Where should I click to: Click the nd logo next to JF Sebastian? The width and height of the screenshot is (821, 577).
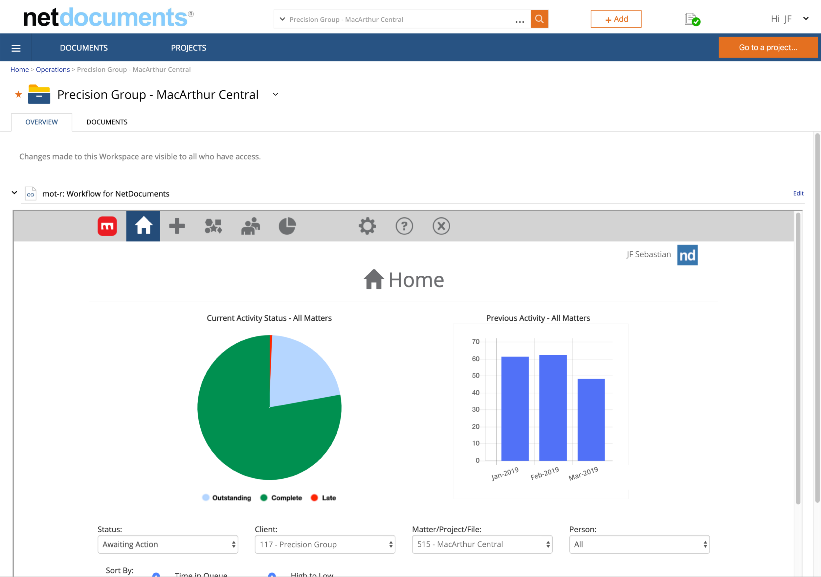[x=687, y=255]
